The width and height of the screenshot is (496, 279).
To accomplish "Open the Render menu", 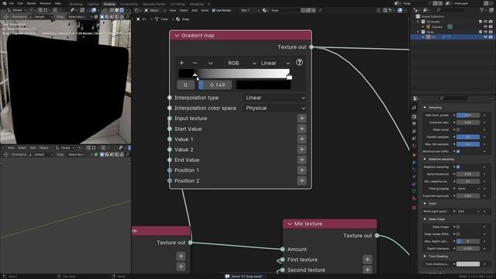I will pyautogui.click(x=31, y=3).
